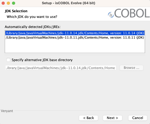
Task: Focus the alternative JDK path field
Action: tap(61, 68)
